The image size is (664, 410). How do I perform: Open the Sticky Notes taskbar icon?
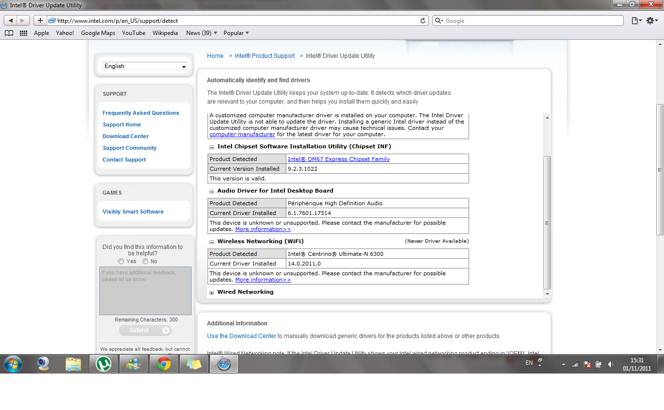194,364
